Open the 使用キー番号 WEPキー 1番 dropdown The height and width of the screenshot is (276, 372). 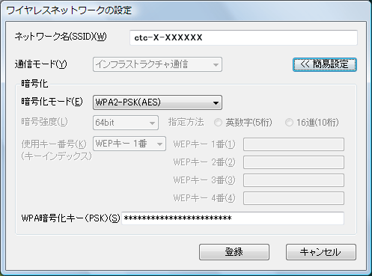point(129,144)
